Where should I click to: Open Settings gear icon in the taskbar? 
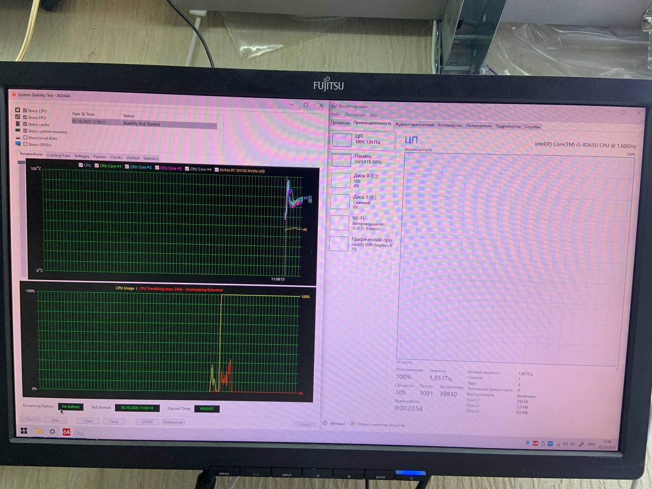point(52,431)
